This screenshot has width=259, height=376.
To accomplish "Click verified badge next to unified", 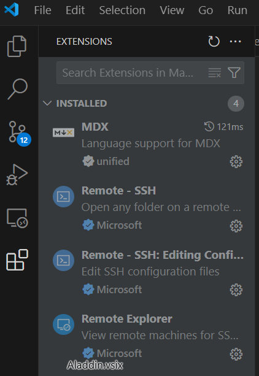I will (88, 161).
